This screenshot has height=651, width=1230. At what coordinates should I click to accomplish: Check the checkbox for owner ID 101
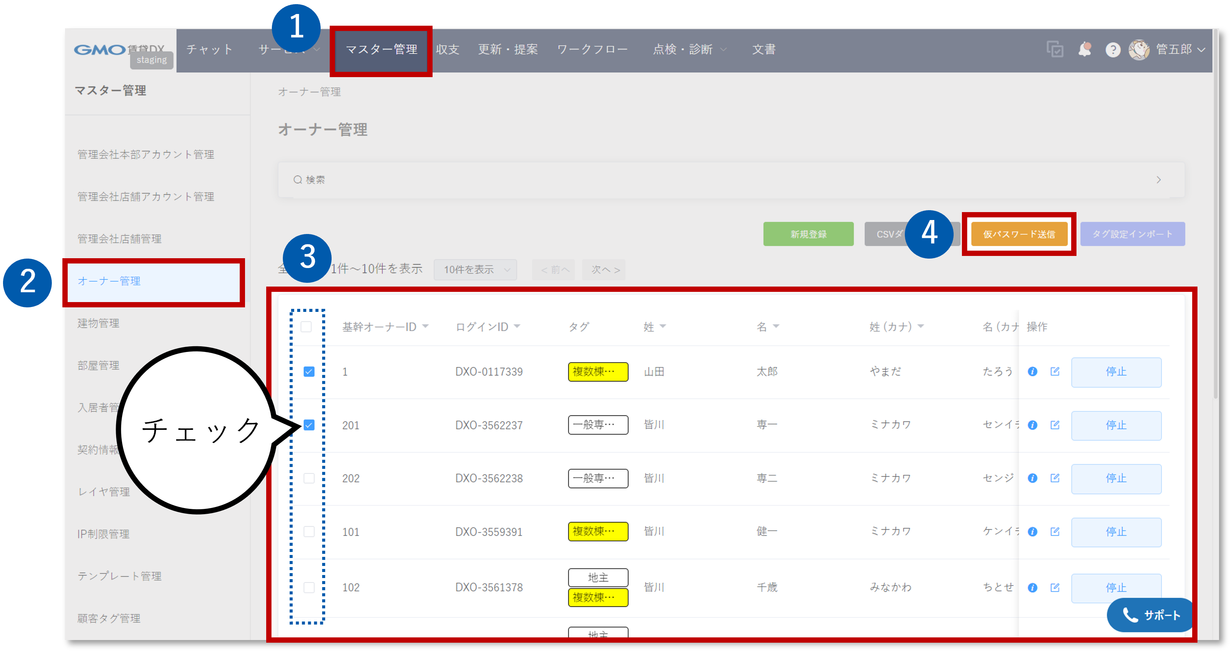click(x=309, y=531)
